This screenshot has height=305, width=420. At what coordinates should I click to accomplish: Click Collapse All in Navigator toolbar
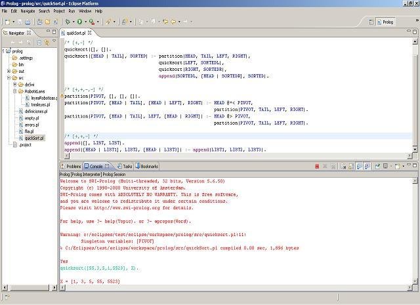coord(39,43)
